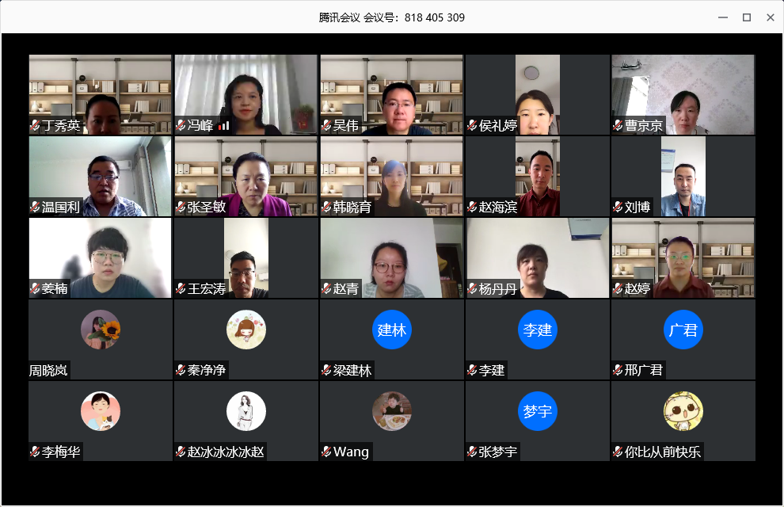
Task: Click the 秦净净 cartoon girl avatar
Action: point(246,330)
